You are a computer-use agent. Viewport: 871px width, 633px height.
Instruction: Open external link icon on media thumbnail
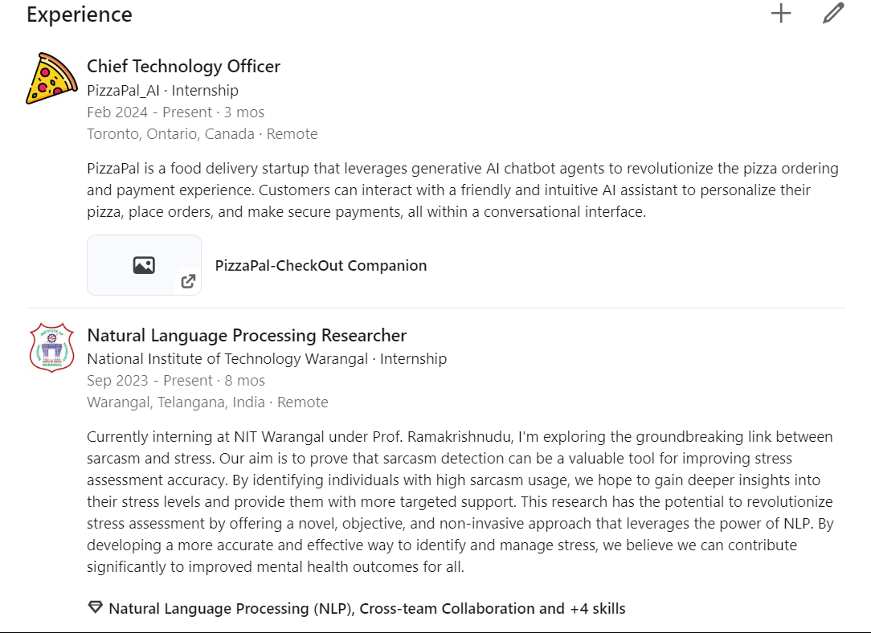pyautogui.click(x=188, y=281)
